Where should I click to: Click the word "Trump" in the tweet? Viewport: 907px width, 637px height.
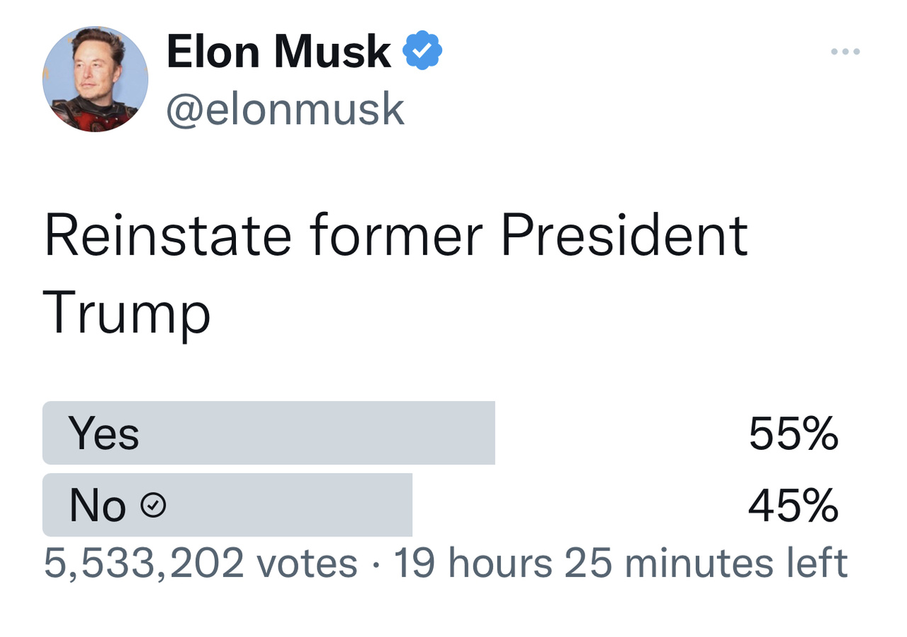pyautogui.click(x=127, y=313)
